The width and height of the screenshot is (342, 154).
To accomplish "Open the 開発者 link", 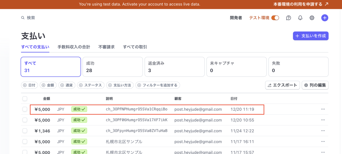I will click(x=236, y=18).
